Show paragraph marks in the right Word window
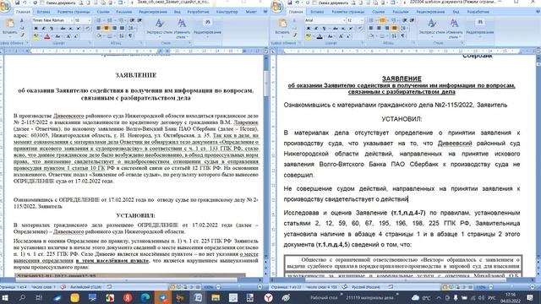 pyautogui.click(x=403, y=35)
